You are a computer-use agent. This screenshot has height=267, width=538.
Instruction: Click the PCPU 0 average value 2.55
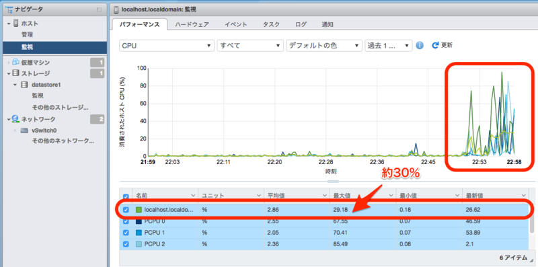(x=274, y=221)
